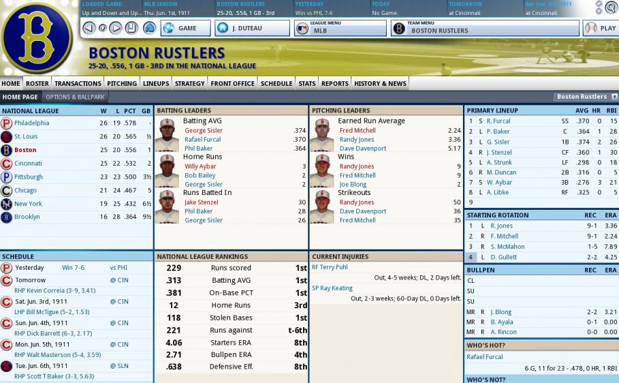Open the SCHEDULE tab

click(276, 83)
